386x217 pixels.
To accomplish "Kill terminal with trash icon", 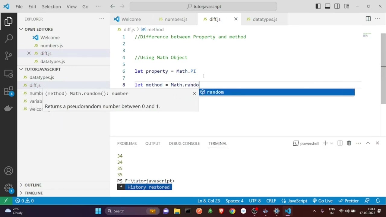I will coord(349,143).
